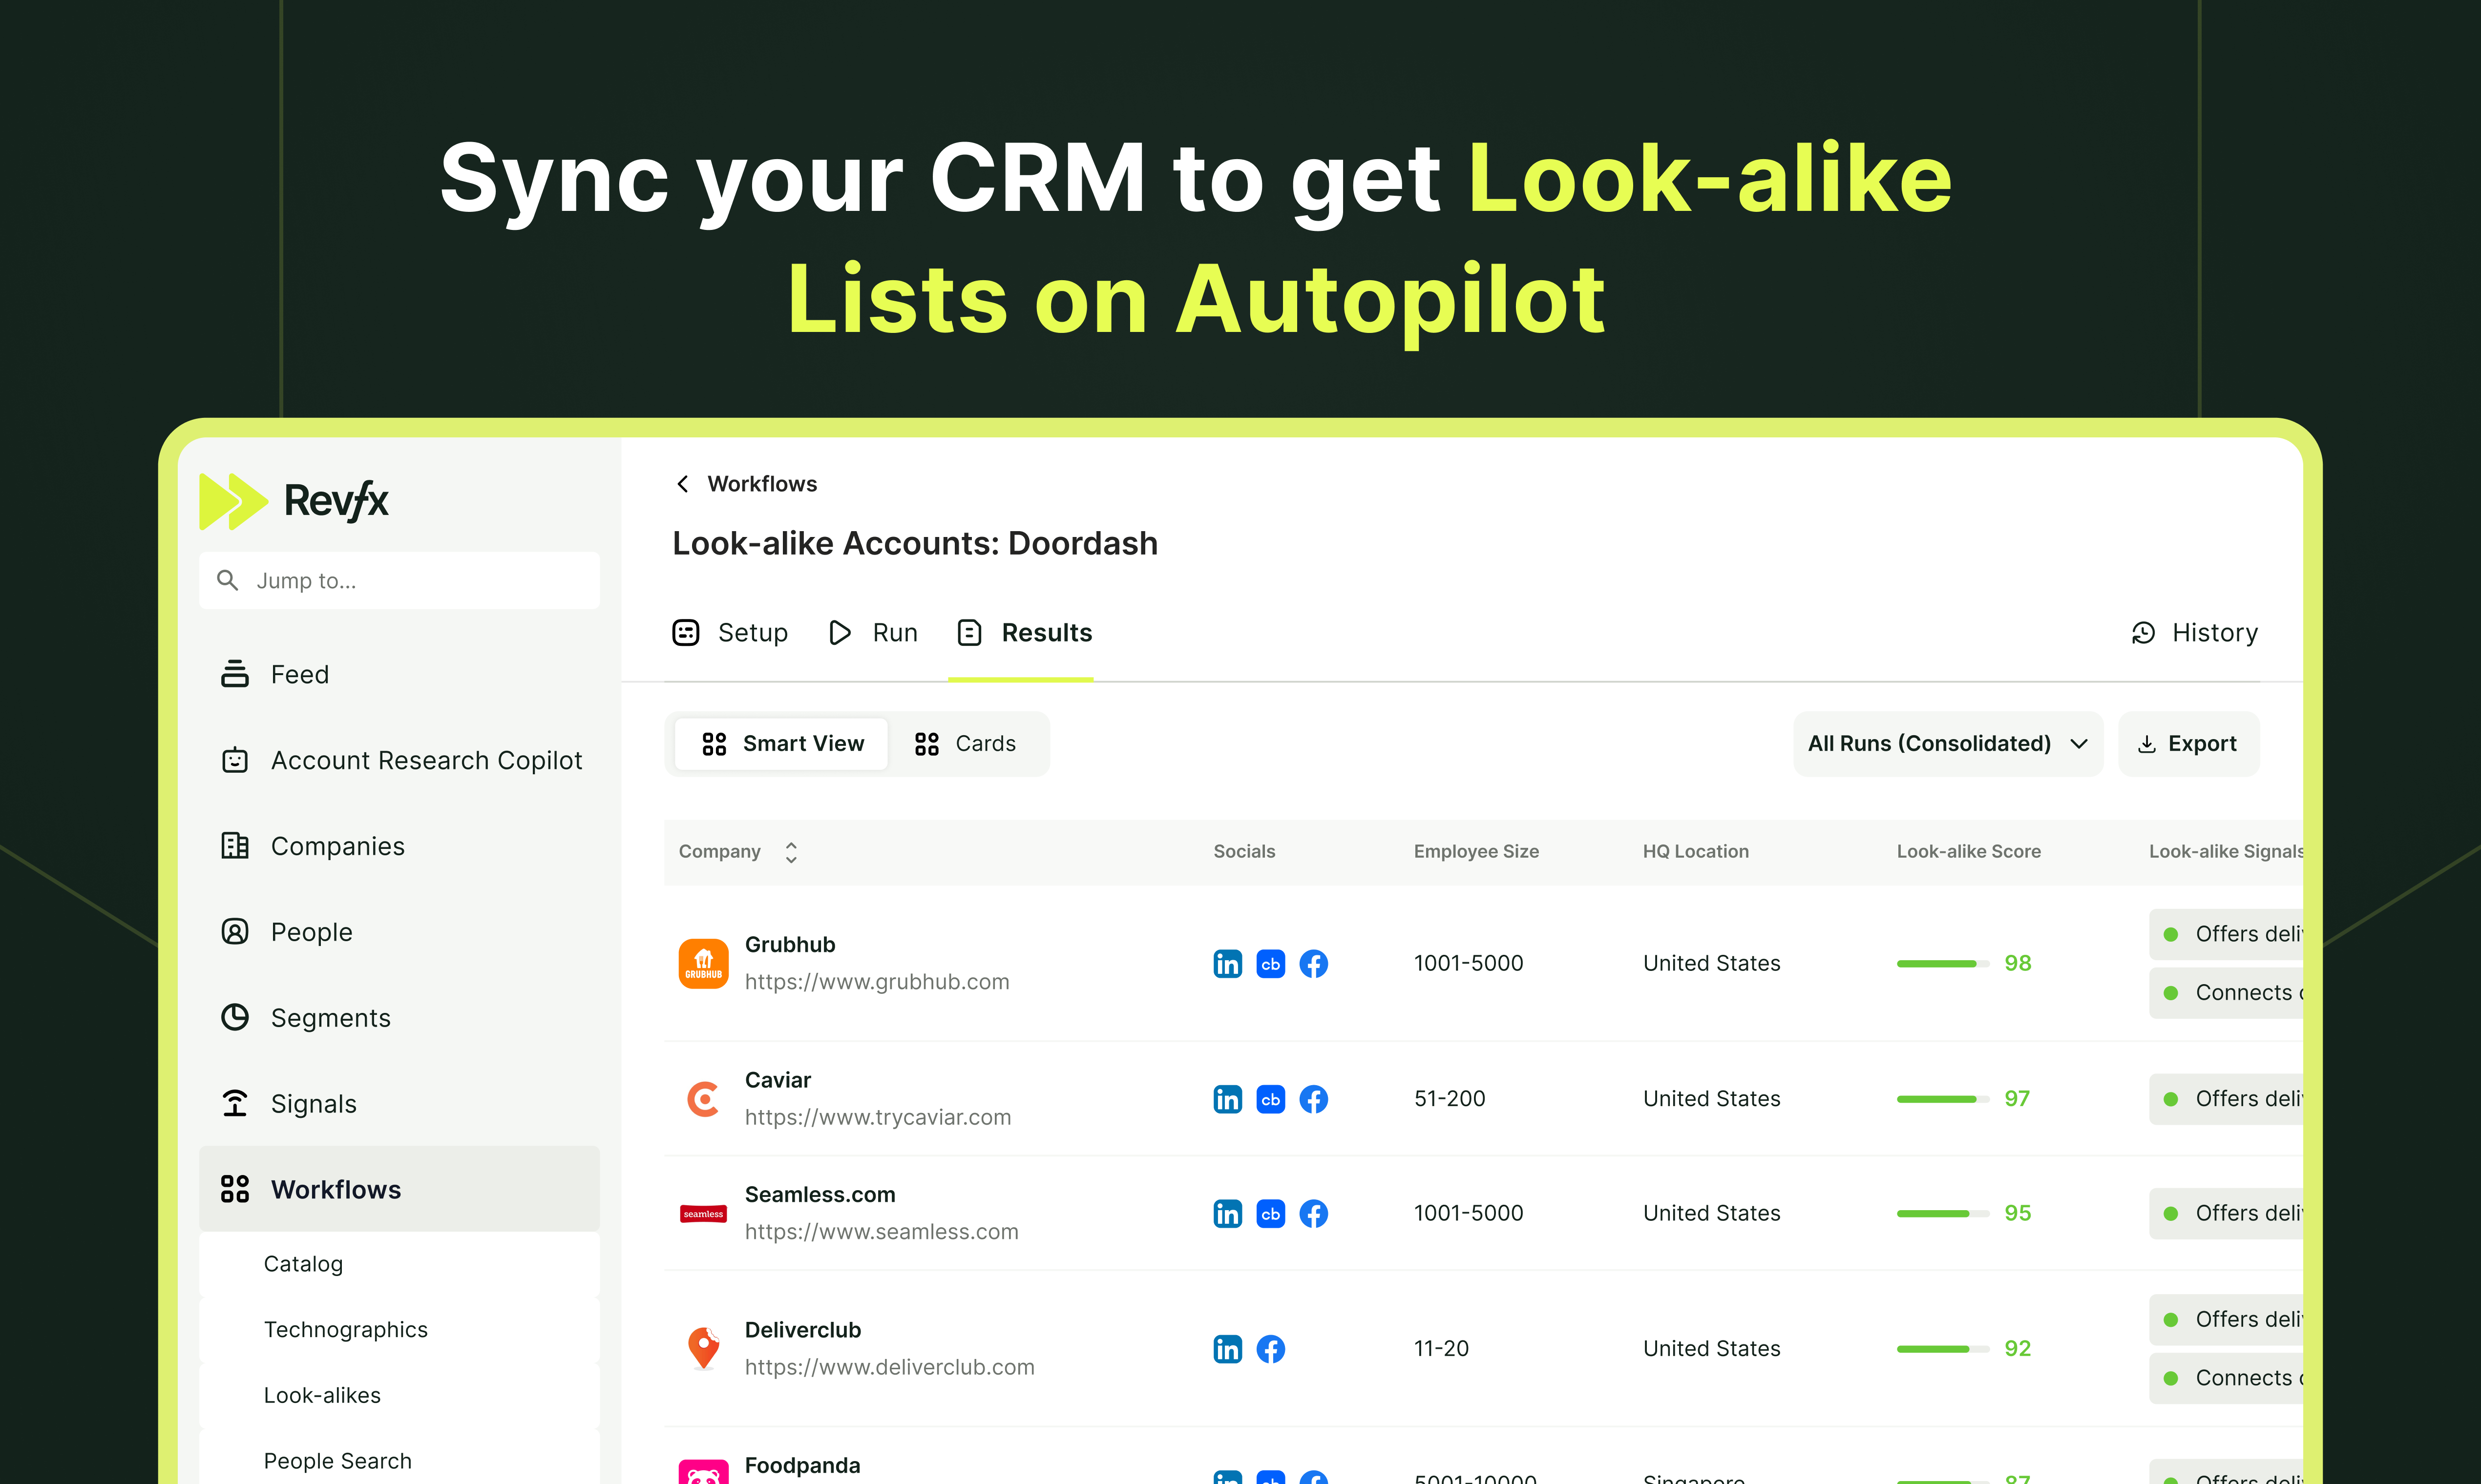
Task: Open Seamless.com Facebook icon
Action: (x=1314, y=1214)
